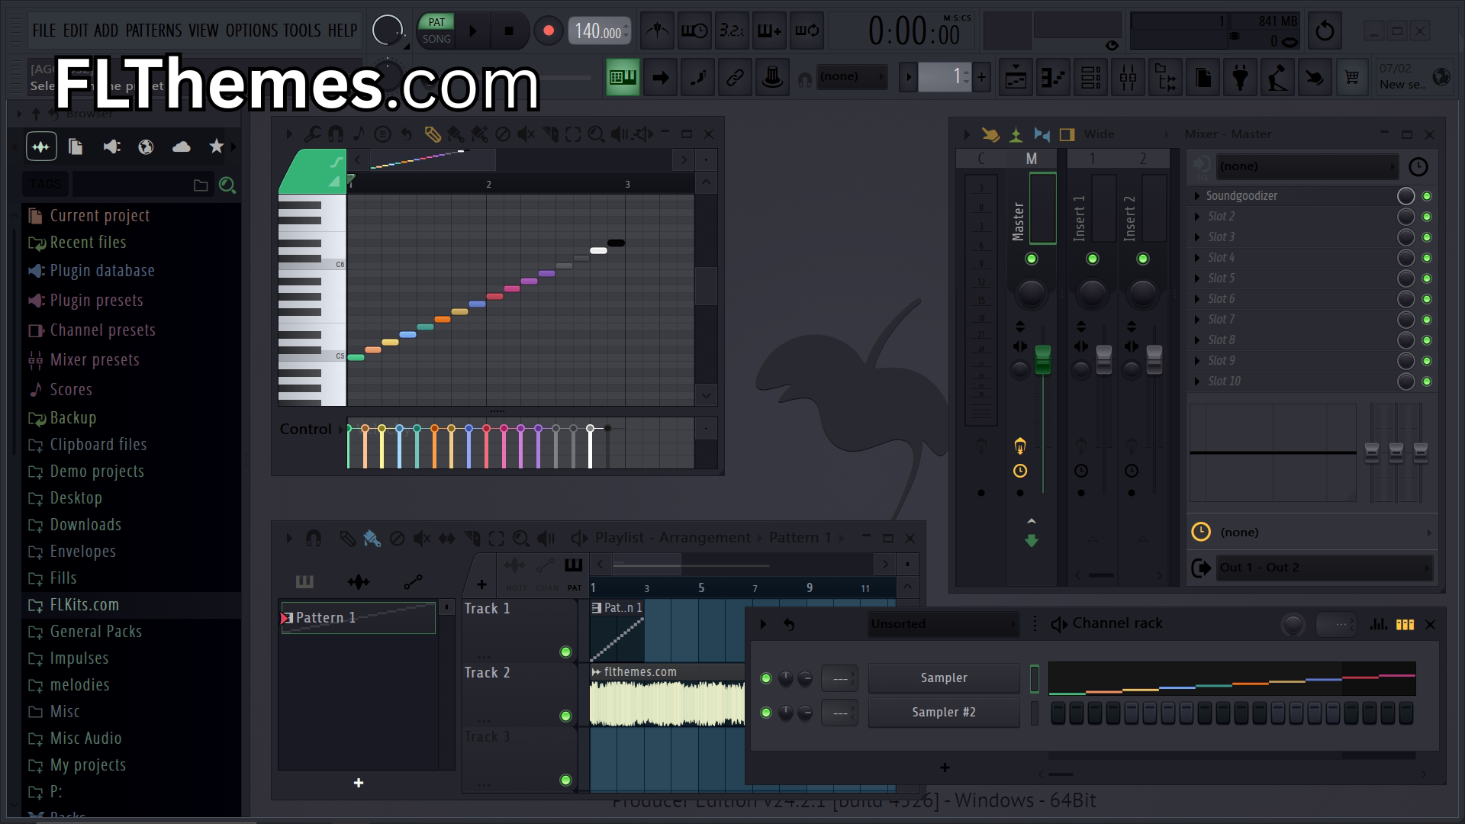Select the Slice tool in Piano roll

(x=549, y=134)
